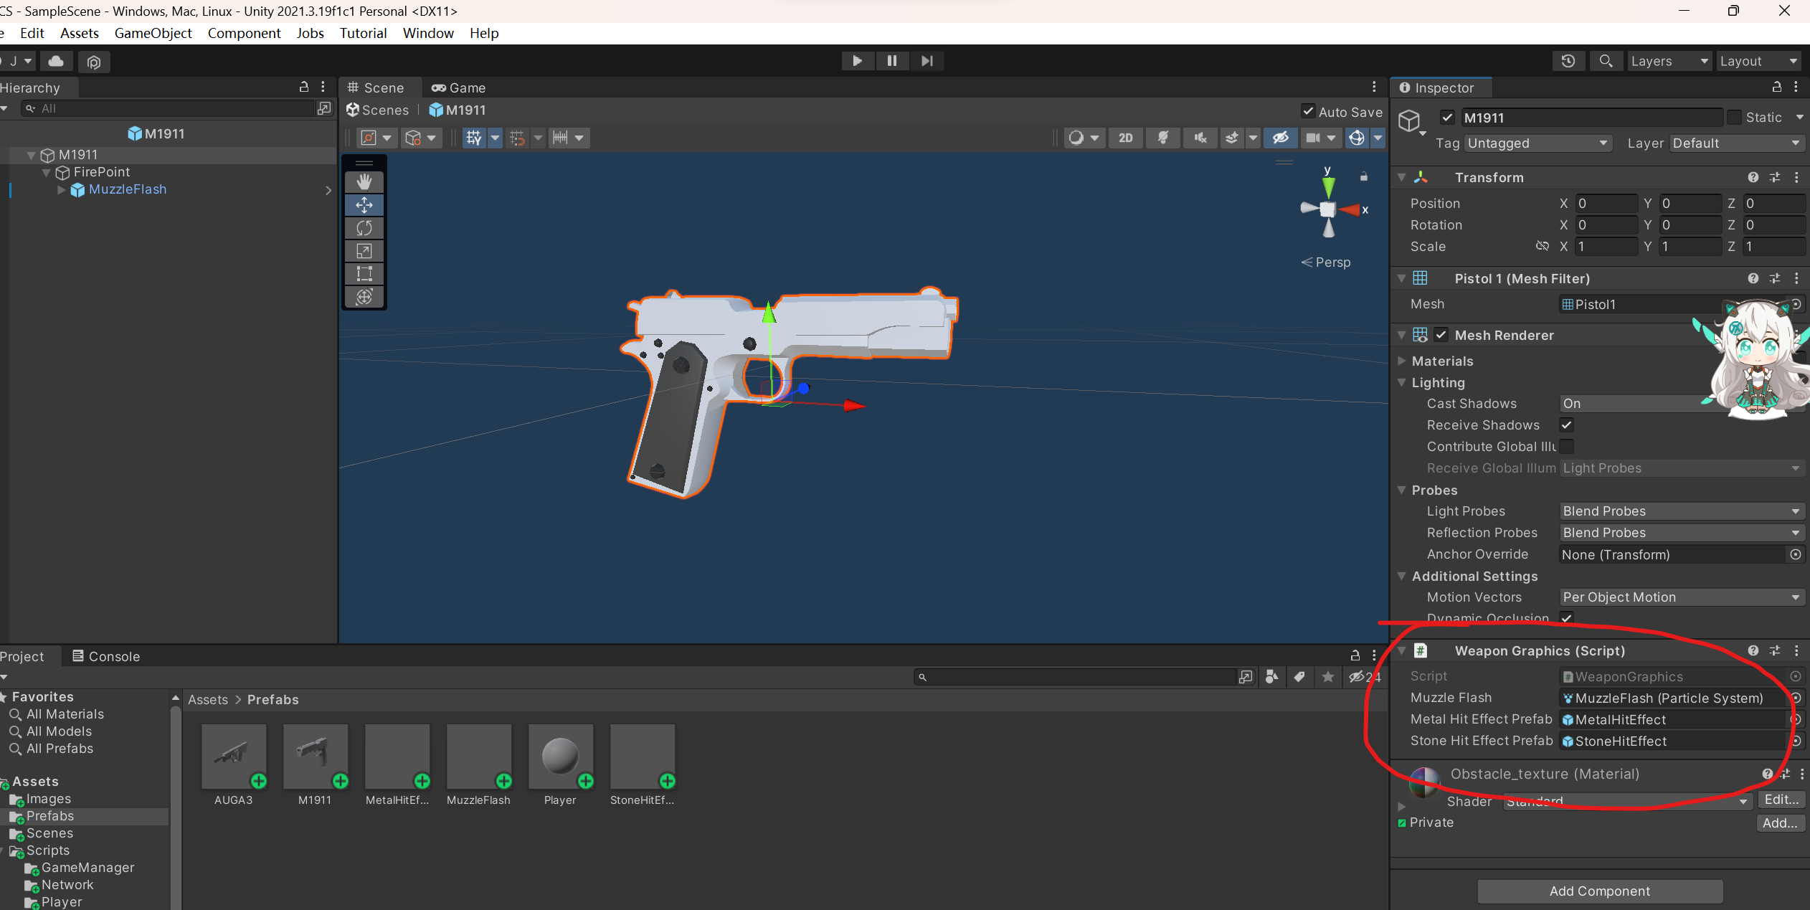Expand the MuzzleFlash hierarchy item
1810x910 pixels.
[62, 189]
